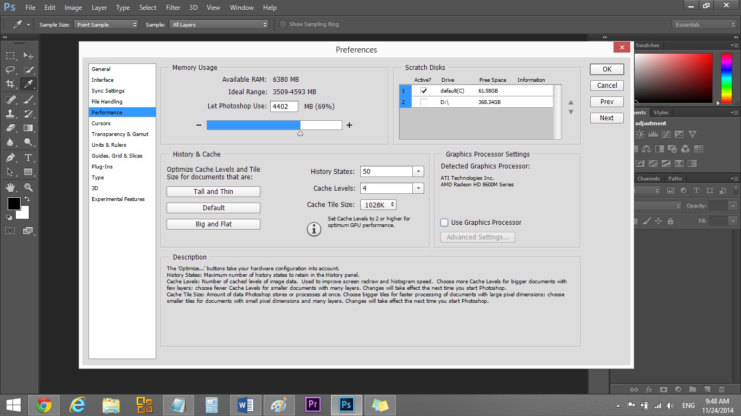
Task: Add a Curves adjustment
Action: tap(666, 134)
